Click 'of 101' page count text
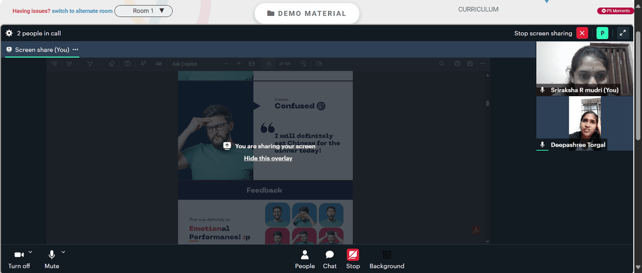The height and width of the screenshot is (273, 642). (284, 63)
